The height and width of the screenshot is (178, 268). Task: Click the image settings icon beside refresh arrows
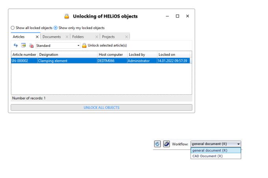click(x=23, y=45)
